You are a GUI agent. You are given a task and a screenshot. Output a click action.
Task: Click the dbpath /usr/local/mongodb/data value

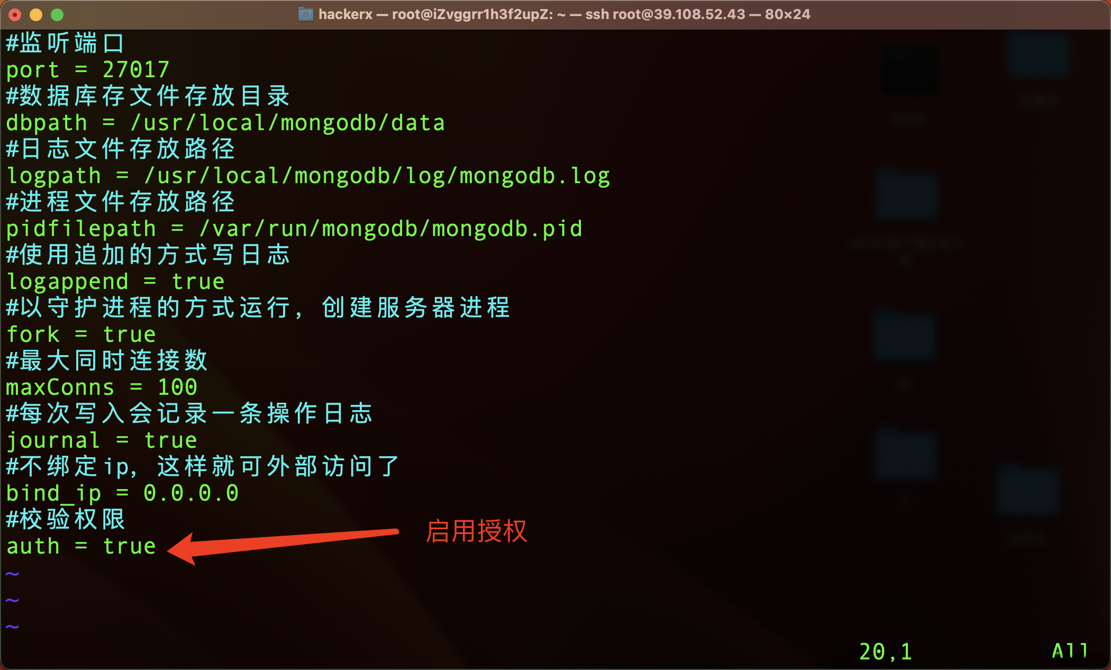pos(288,123)
